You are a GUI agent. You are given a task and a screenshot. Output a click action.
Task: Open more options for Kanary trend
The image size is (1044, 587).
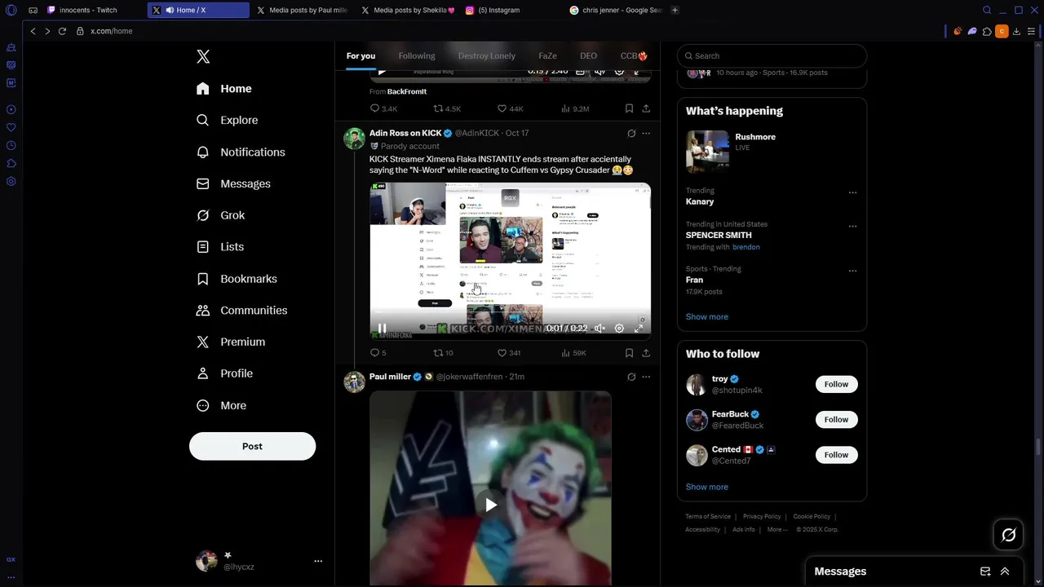click(x=852, y=193)
